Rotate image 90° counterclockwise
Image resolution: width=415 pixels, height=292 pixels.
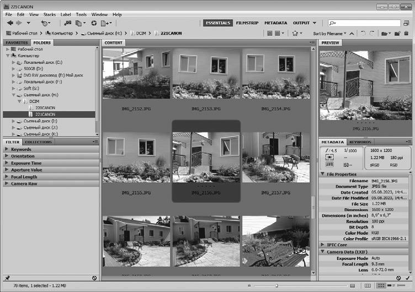pyautogui.click(x=363, y=34)
